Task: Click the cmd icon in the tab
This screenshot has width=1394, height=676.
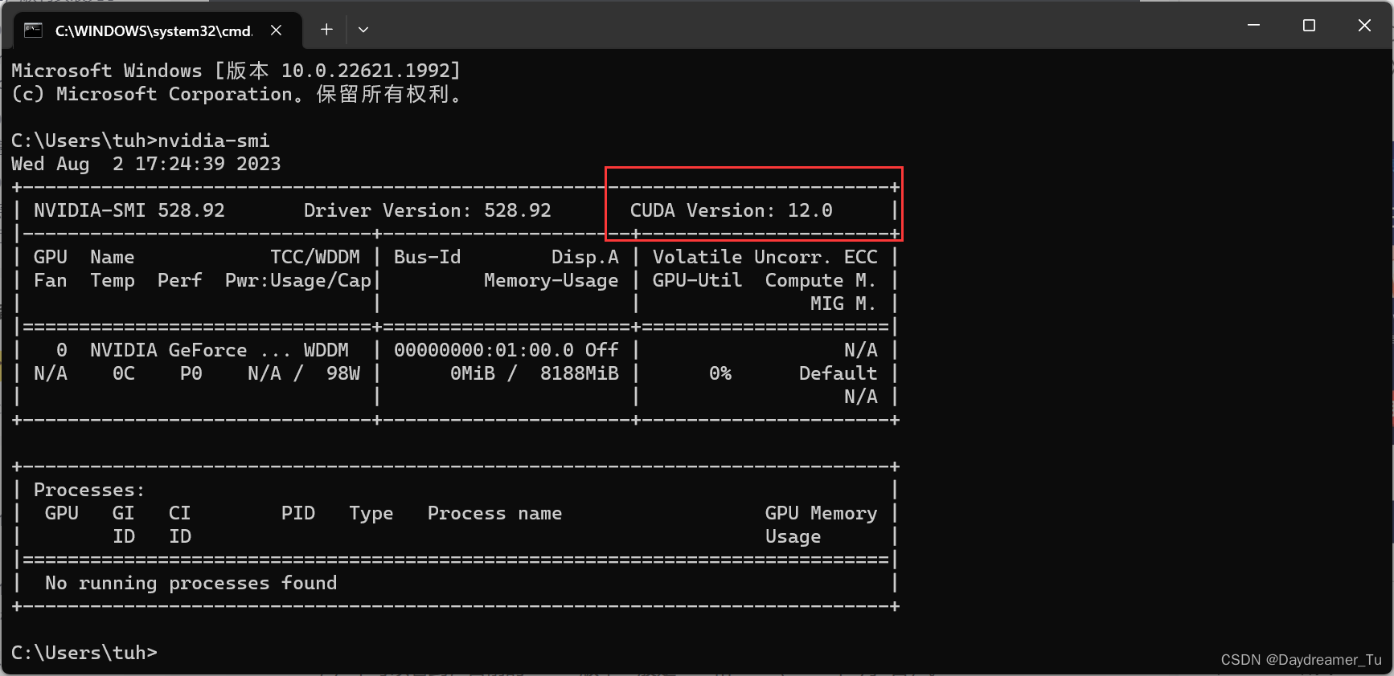Action: [33, 31]
